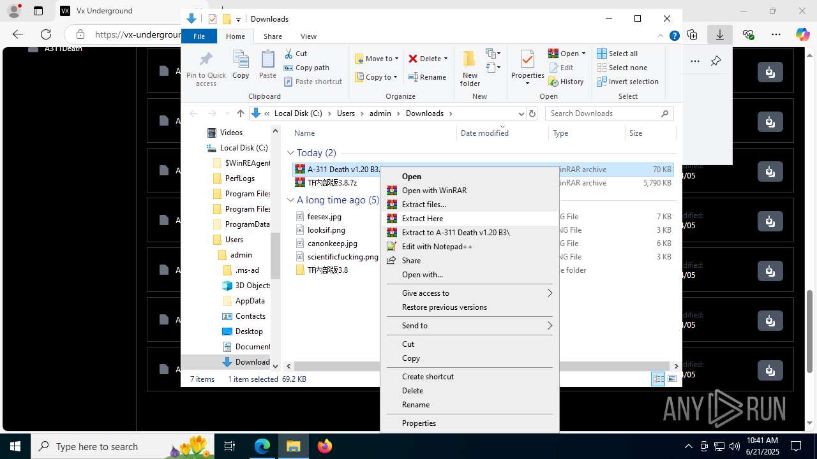Open the Move to dropdown
The image size is (817, 459).
[x=377, y=59]
